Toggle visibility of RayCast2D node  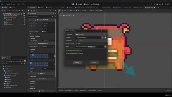pyautogui.click(x=24, y=20)
